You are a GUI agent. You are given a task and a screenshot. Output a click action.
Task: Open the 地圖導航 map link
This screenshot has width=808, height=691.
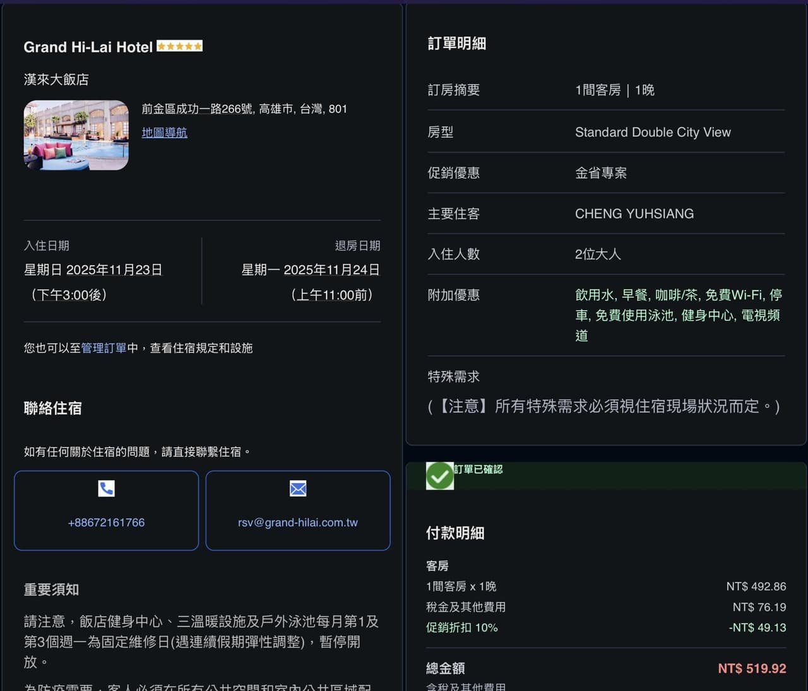coord(164,133)
